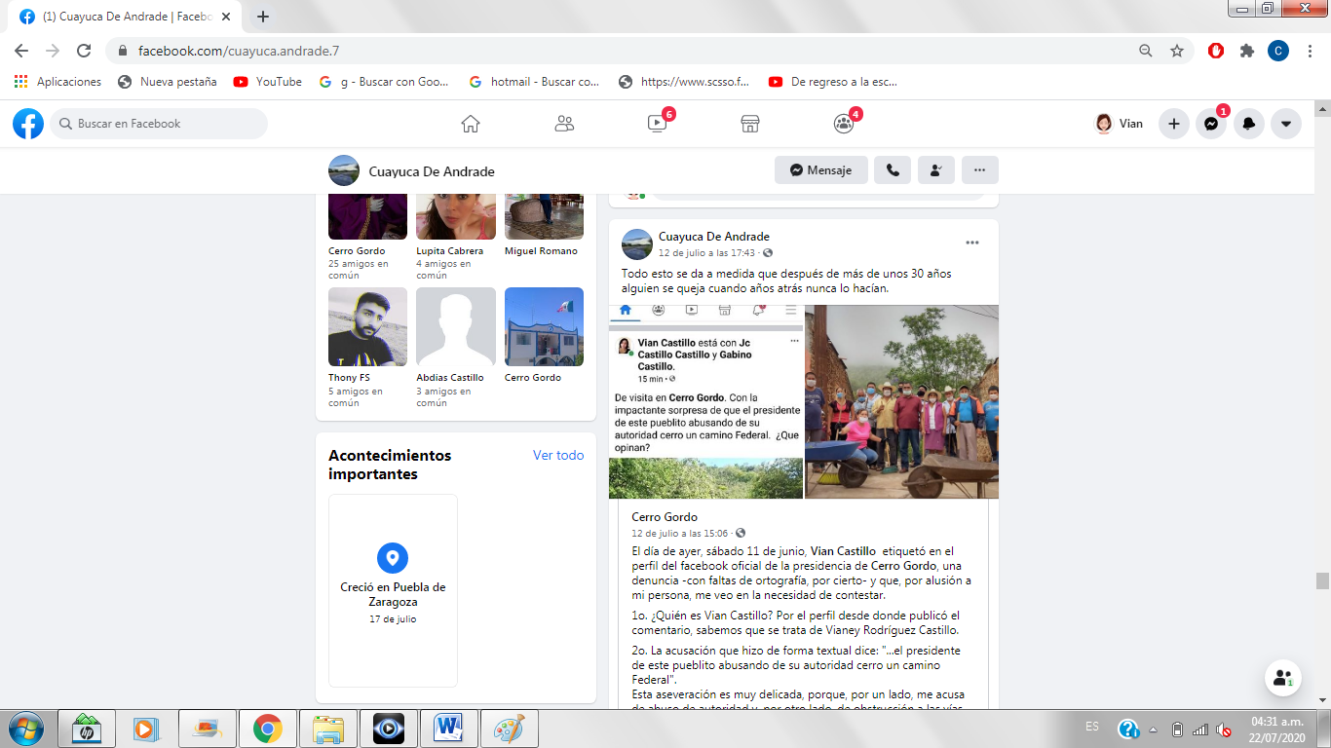Open the new message floating button
The width and height of the screenshot is (1331, 748).
(1284, 678)
